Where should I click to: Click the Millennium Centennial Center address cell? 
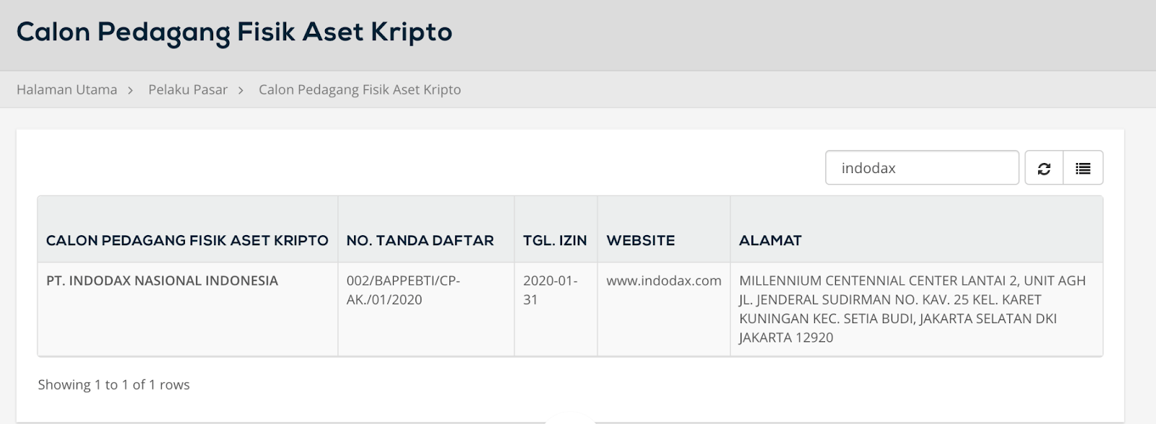pos(912,309)
